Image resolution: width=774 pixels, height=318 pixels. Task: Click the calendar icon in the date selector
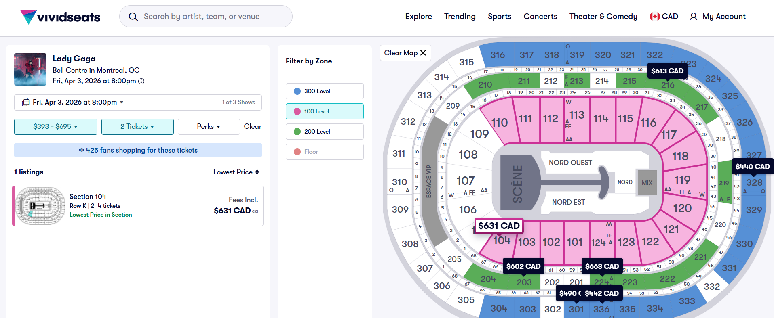[25, 103]
